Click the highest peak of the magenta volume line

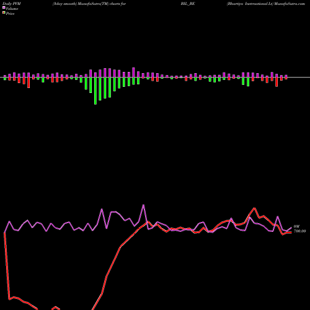[x=143, y=205]
